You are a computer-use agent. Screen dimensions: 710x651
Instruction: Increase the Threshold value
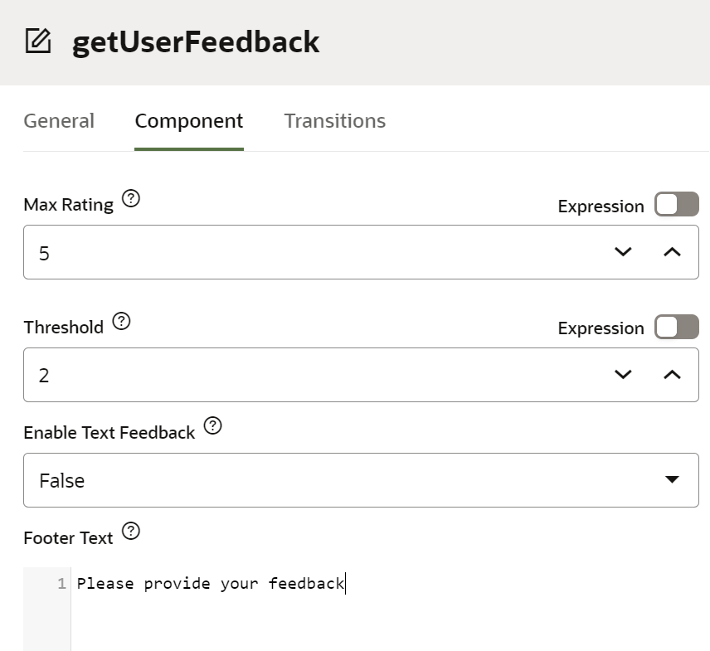pos(672,375)
